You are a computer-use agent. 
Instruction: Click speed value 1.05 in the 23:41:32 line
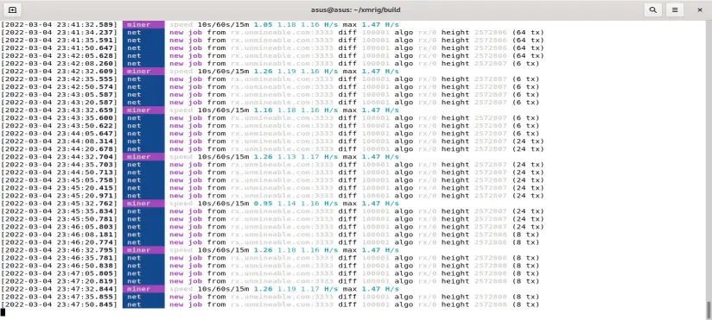pyautogui.click(x=263, y=24)
